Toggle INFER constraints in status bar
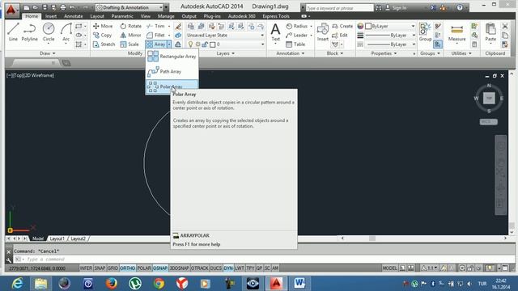Image resolution: width=518 pixels, height=291 pixels. pyautogui.click(x=86, y=268)
